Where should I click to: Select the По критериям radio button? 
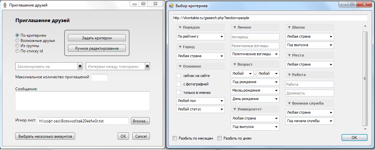tap(18, 35)
